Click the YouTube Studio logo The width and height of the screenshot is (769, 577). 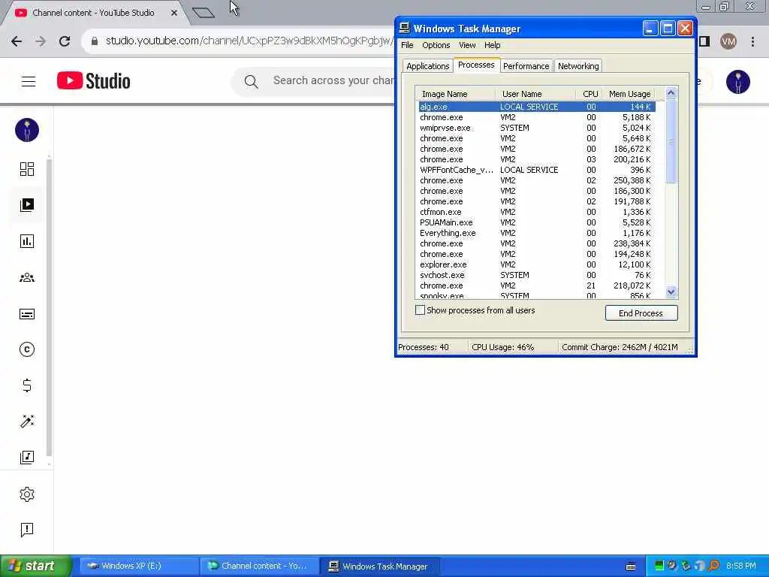coord(94,81)
